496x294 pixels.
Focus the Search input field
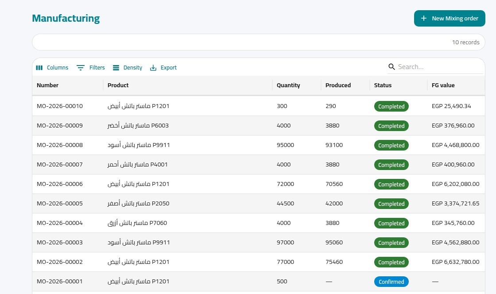440,67
